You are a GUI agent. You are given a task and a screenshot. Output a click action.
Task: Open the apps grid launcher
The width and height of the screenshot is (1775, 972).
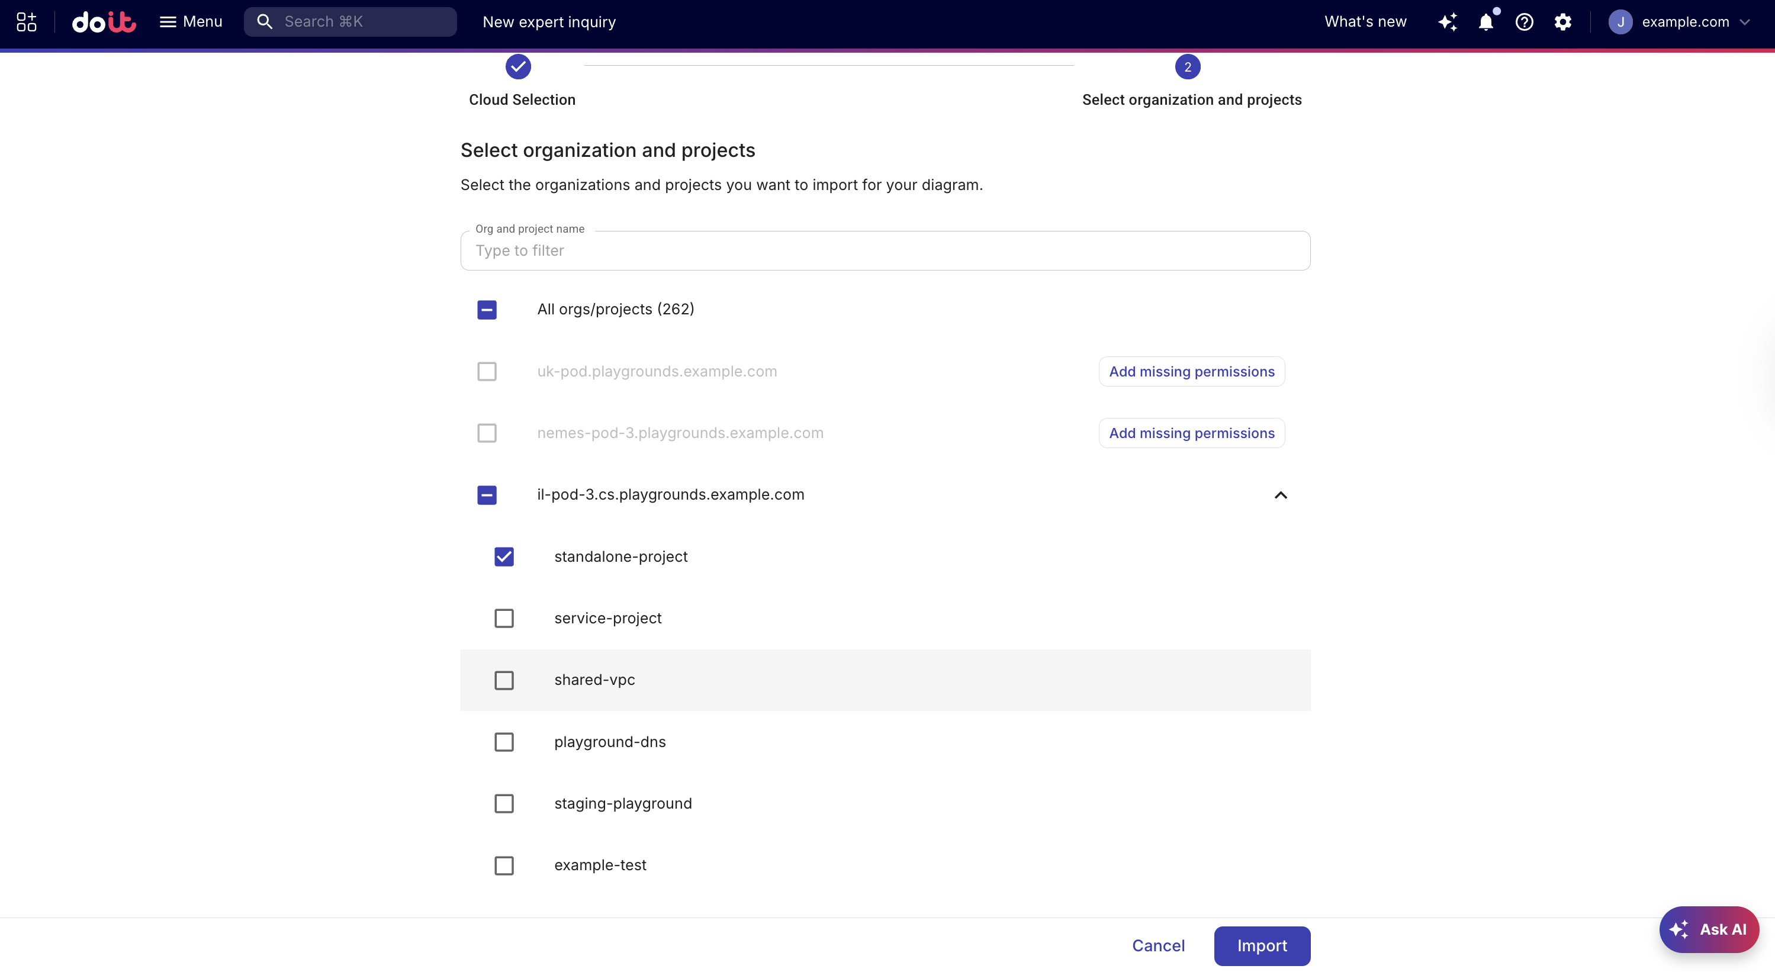25,22
